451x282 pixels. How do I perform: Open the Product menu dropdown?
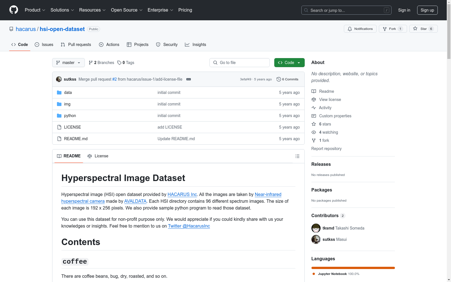pos(35,10)
